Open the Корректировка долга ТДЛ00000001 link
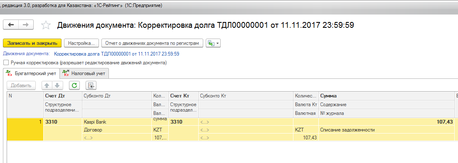 pos(117,54)
